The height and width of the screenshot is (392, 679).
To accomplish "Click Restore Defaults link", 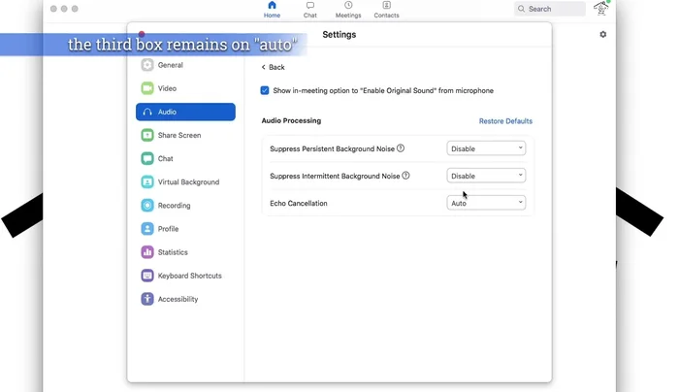I will pyautogui.click(x=505, y=121).
